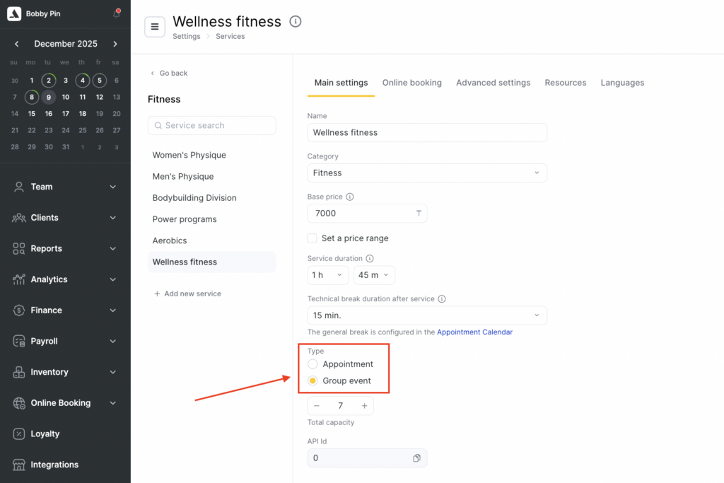The width and height of the screenshot is (724, 483).
Task: Click the Service search field
Action: click(212, 125)
